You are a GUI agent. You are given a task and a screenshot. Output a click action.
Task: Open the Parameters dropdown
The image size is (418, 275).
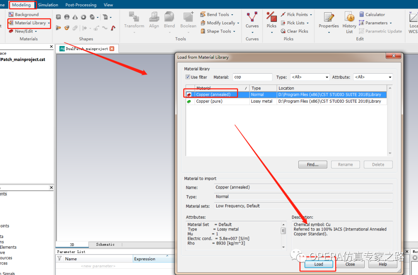click(375, 23)
